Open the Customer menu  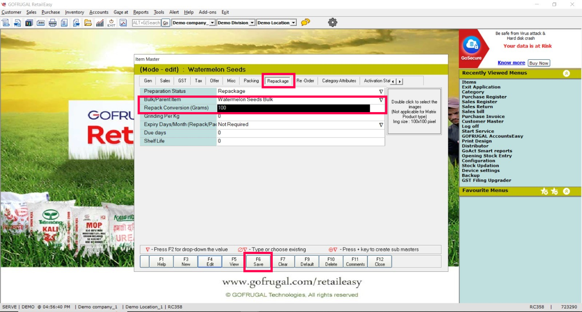pos(11,12)
